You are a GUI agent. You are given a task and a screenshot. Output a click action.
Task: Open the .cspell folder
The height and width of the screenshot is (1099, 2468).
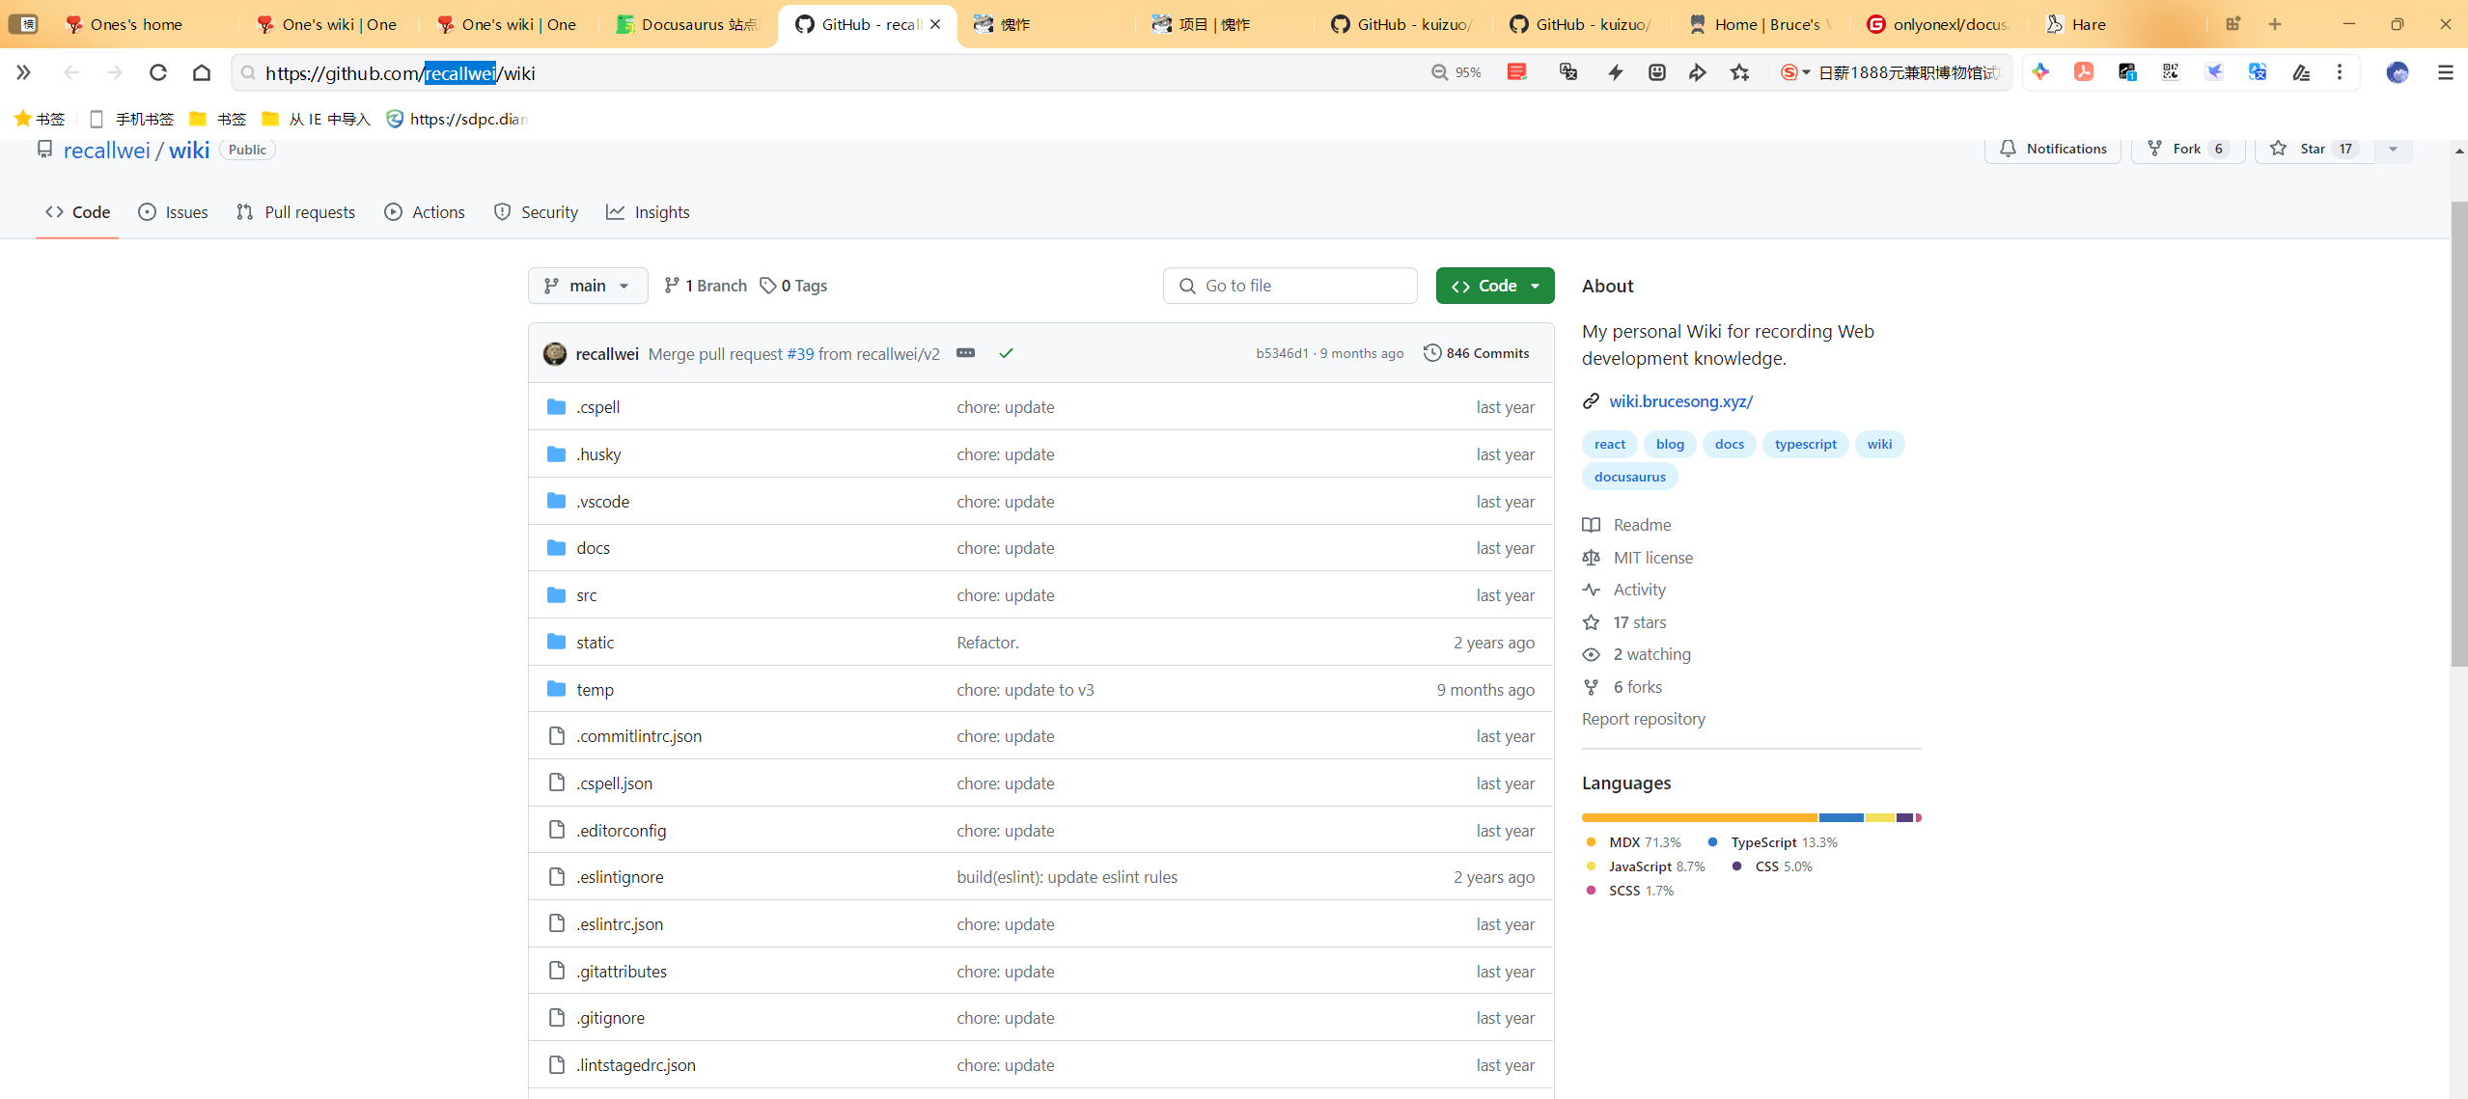point(598,407)
